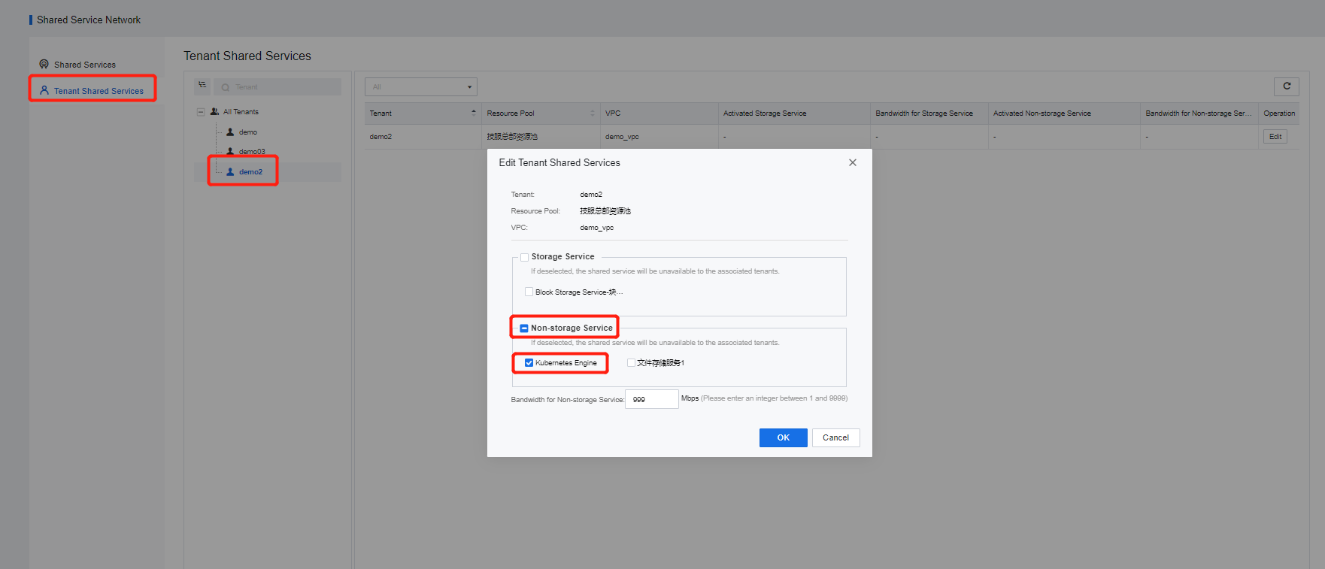
Task: Collapse the All Tenants tree node
Action: pyautogui.click(x=201, y=112)
